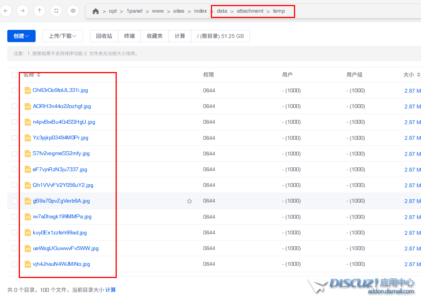The image size is (421, 301).
Task: Sort by size using the 大小 arrows
Action: click(x=418, y=75)
